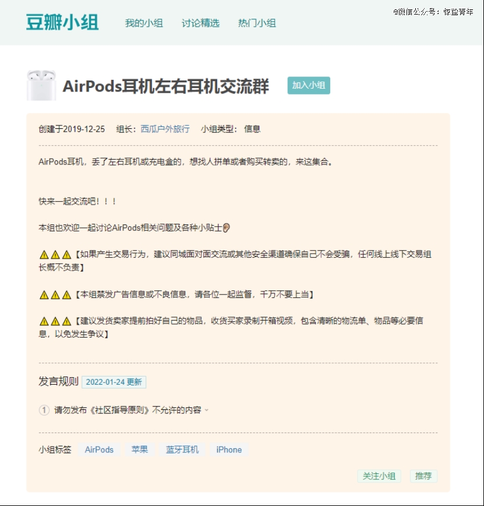484x506 pixels.
Task: Go to 讨论精选 in the top navigation
Action: pos(200,23)
